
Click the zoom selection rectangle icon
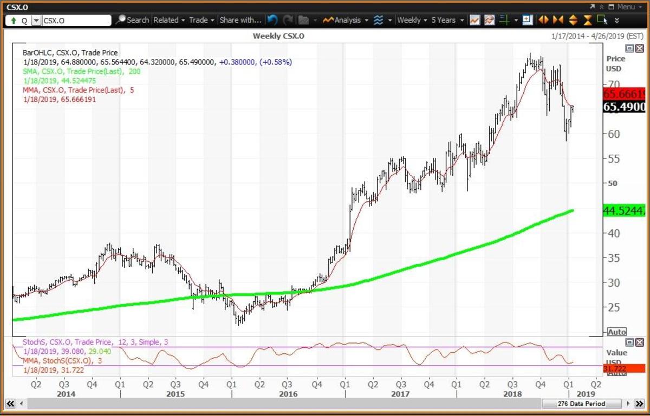(601, 20)
